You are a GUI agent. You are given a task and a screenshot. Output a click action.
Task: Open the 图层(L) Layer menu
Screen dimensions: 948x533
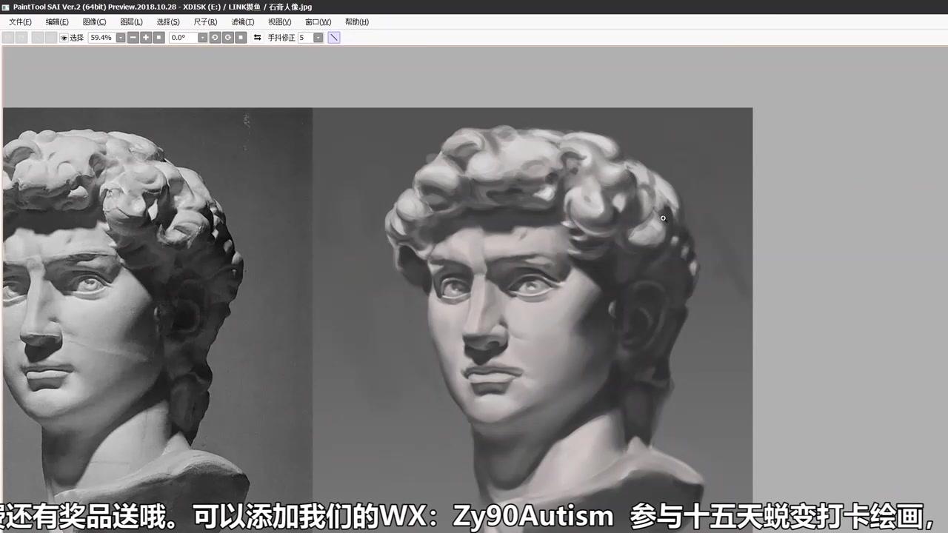[131, 21]
